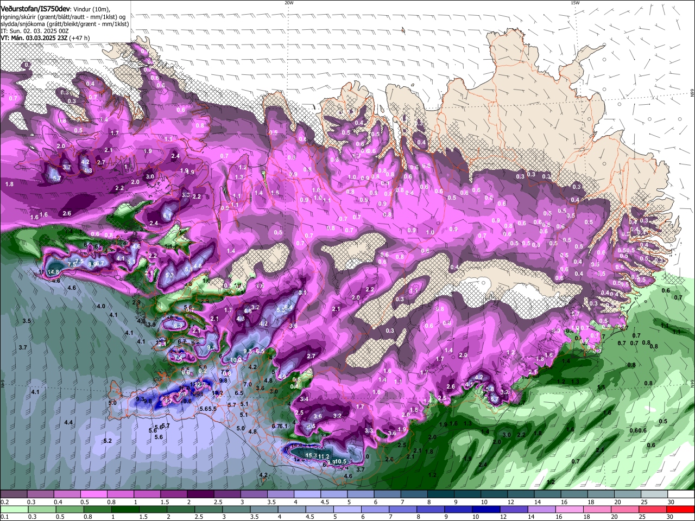Click the 6.1 value on the map
The image size is (695, 521).
(x=167, y=215)
